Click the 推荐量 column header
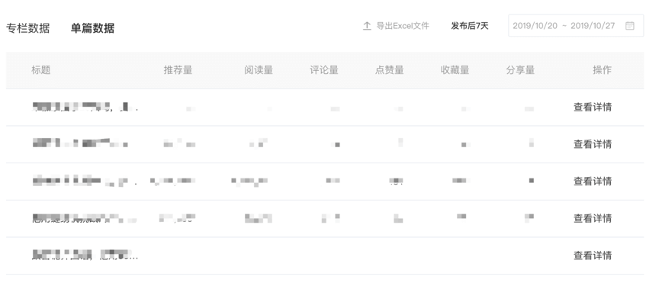 click(x=178, y=70)
